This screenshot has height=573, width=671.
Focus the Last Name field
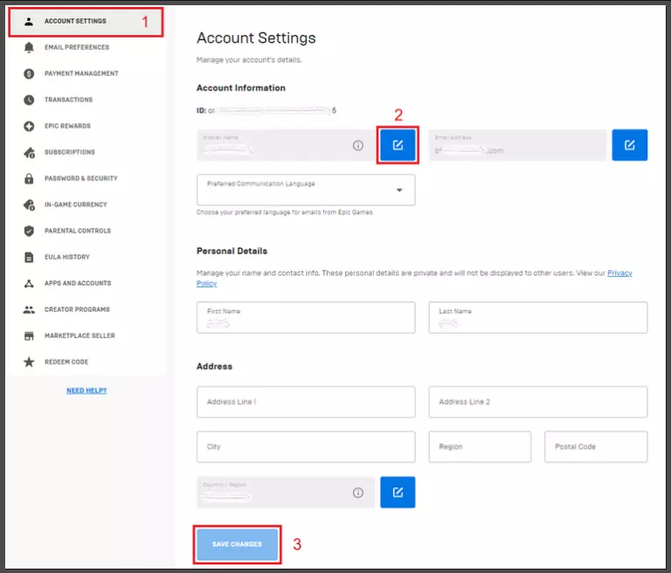click(x=538, y=318)
